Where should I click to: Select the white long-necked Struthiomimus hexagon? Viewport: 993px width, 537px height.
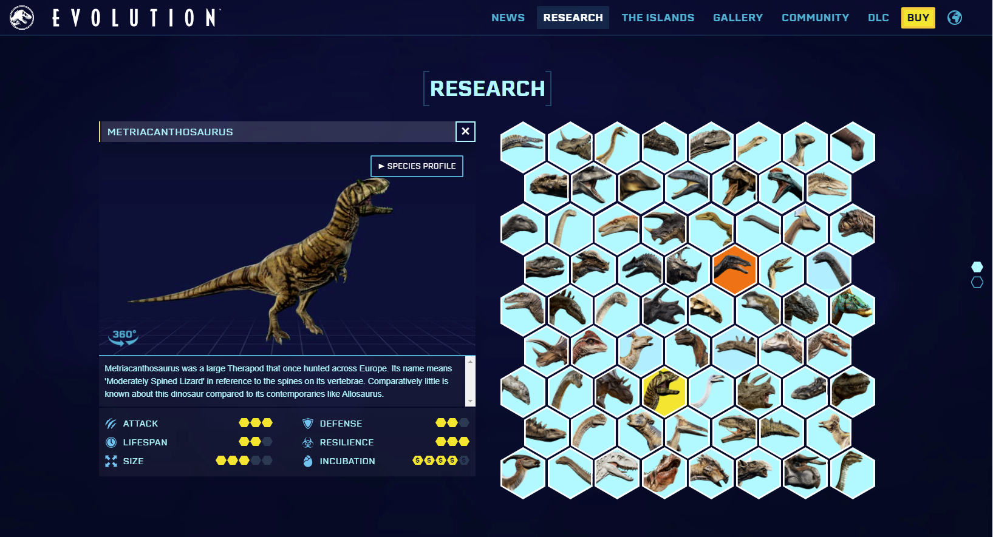coord(711,391)
